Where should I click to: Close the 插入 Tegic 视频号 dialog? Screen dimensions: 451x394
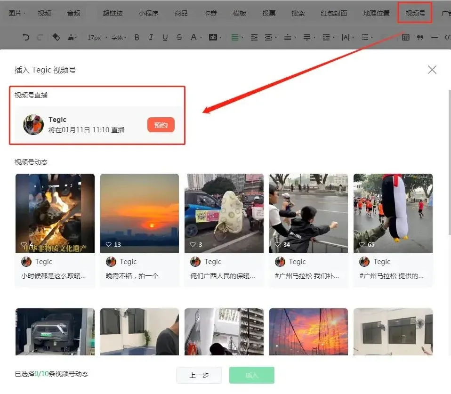point(432,70)
